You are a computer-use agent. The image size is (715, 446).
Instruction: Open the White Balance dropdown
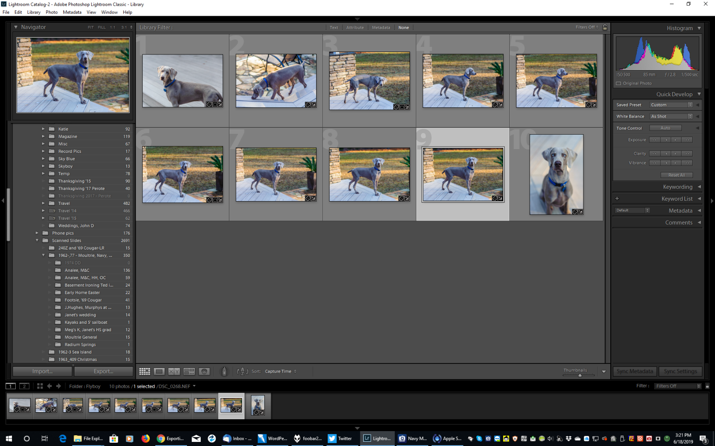point(671,116)
